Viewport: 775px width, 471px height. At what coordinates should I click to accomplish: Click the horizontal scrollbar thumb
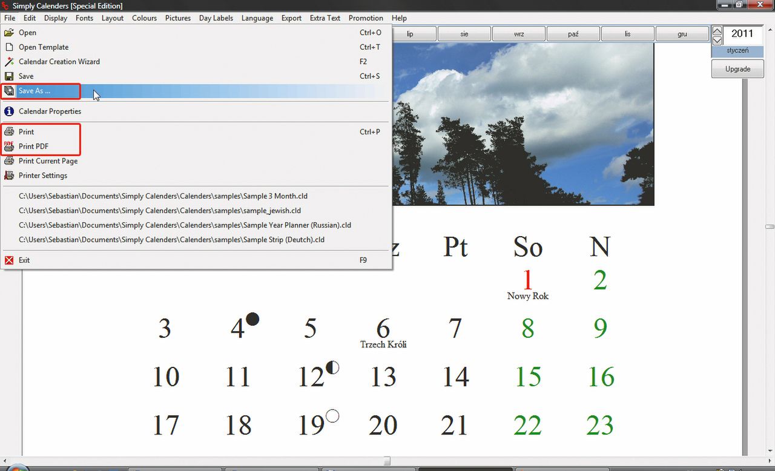click(387, 461)
